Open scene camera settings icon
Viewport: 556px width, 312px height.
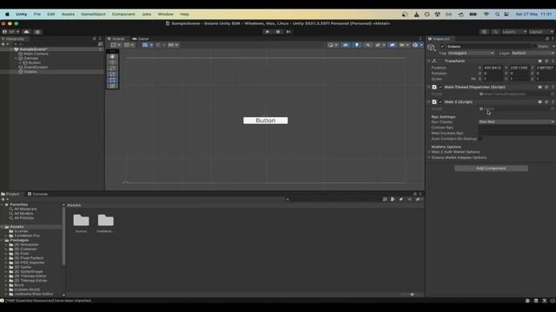coord(403,45)
